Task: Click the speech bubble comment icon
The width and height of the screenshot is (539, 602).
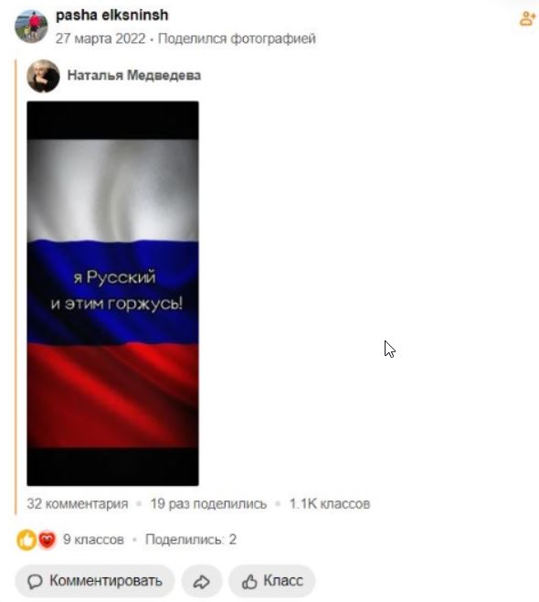Action: [35, 582]
